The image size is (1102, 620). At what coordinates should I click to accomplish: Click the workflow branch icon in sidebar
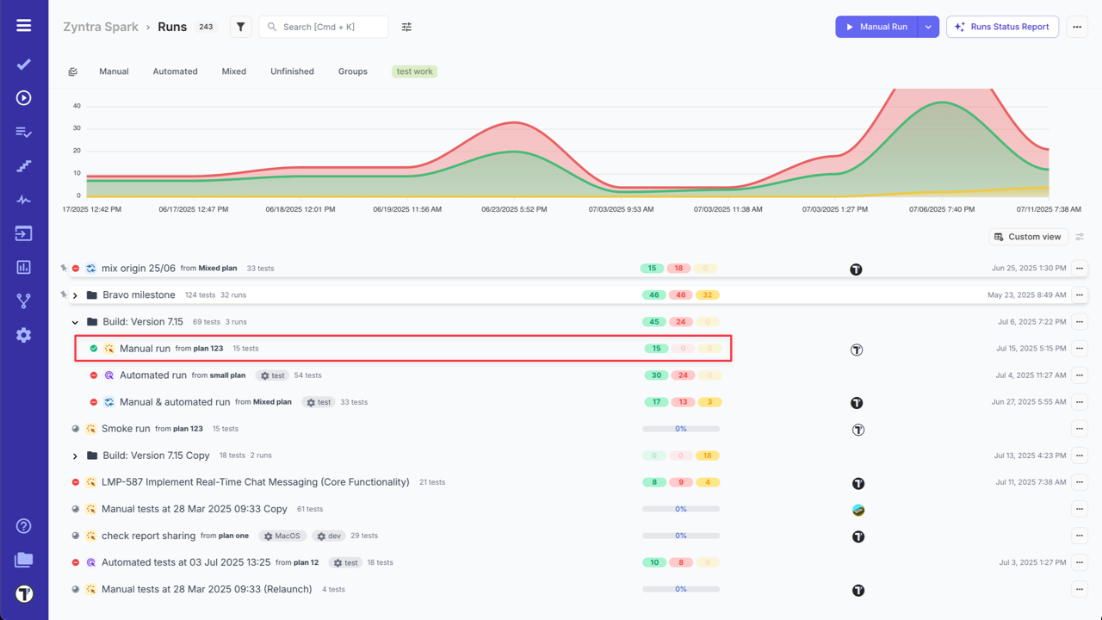(x=23, y=301)
